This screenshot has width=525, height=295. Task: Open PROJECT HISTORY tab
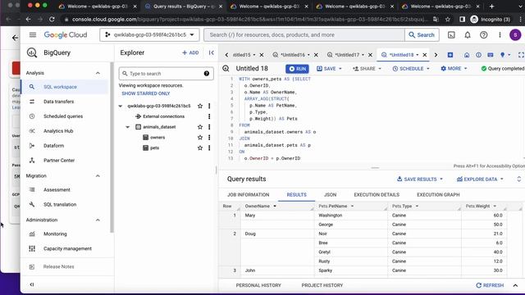coord(322,285)
